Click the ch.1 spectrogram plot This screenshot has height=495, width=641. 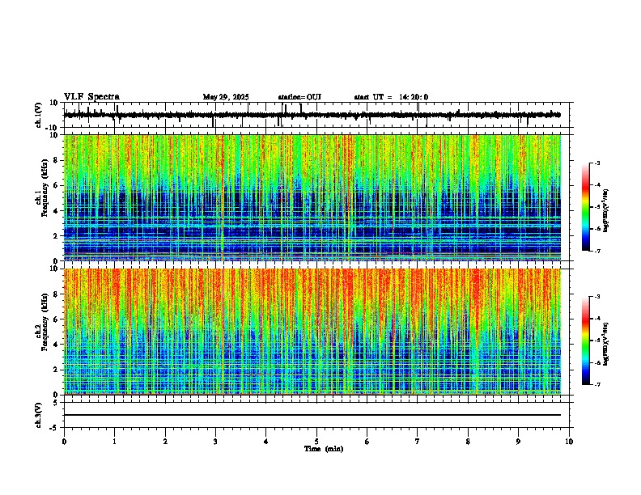pyautogui.click(x=312, y=197)
